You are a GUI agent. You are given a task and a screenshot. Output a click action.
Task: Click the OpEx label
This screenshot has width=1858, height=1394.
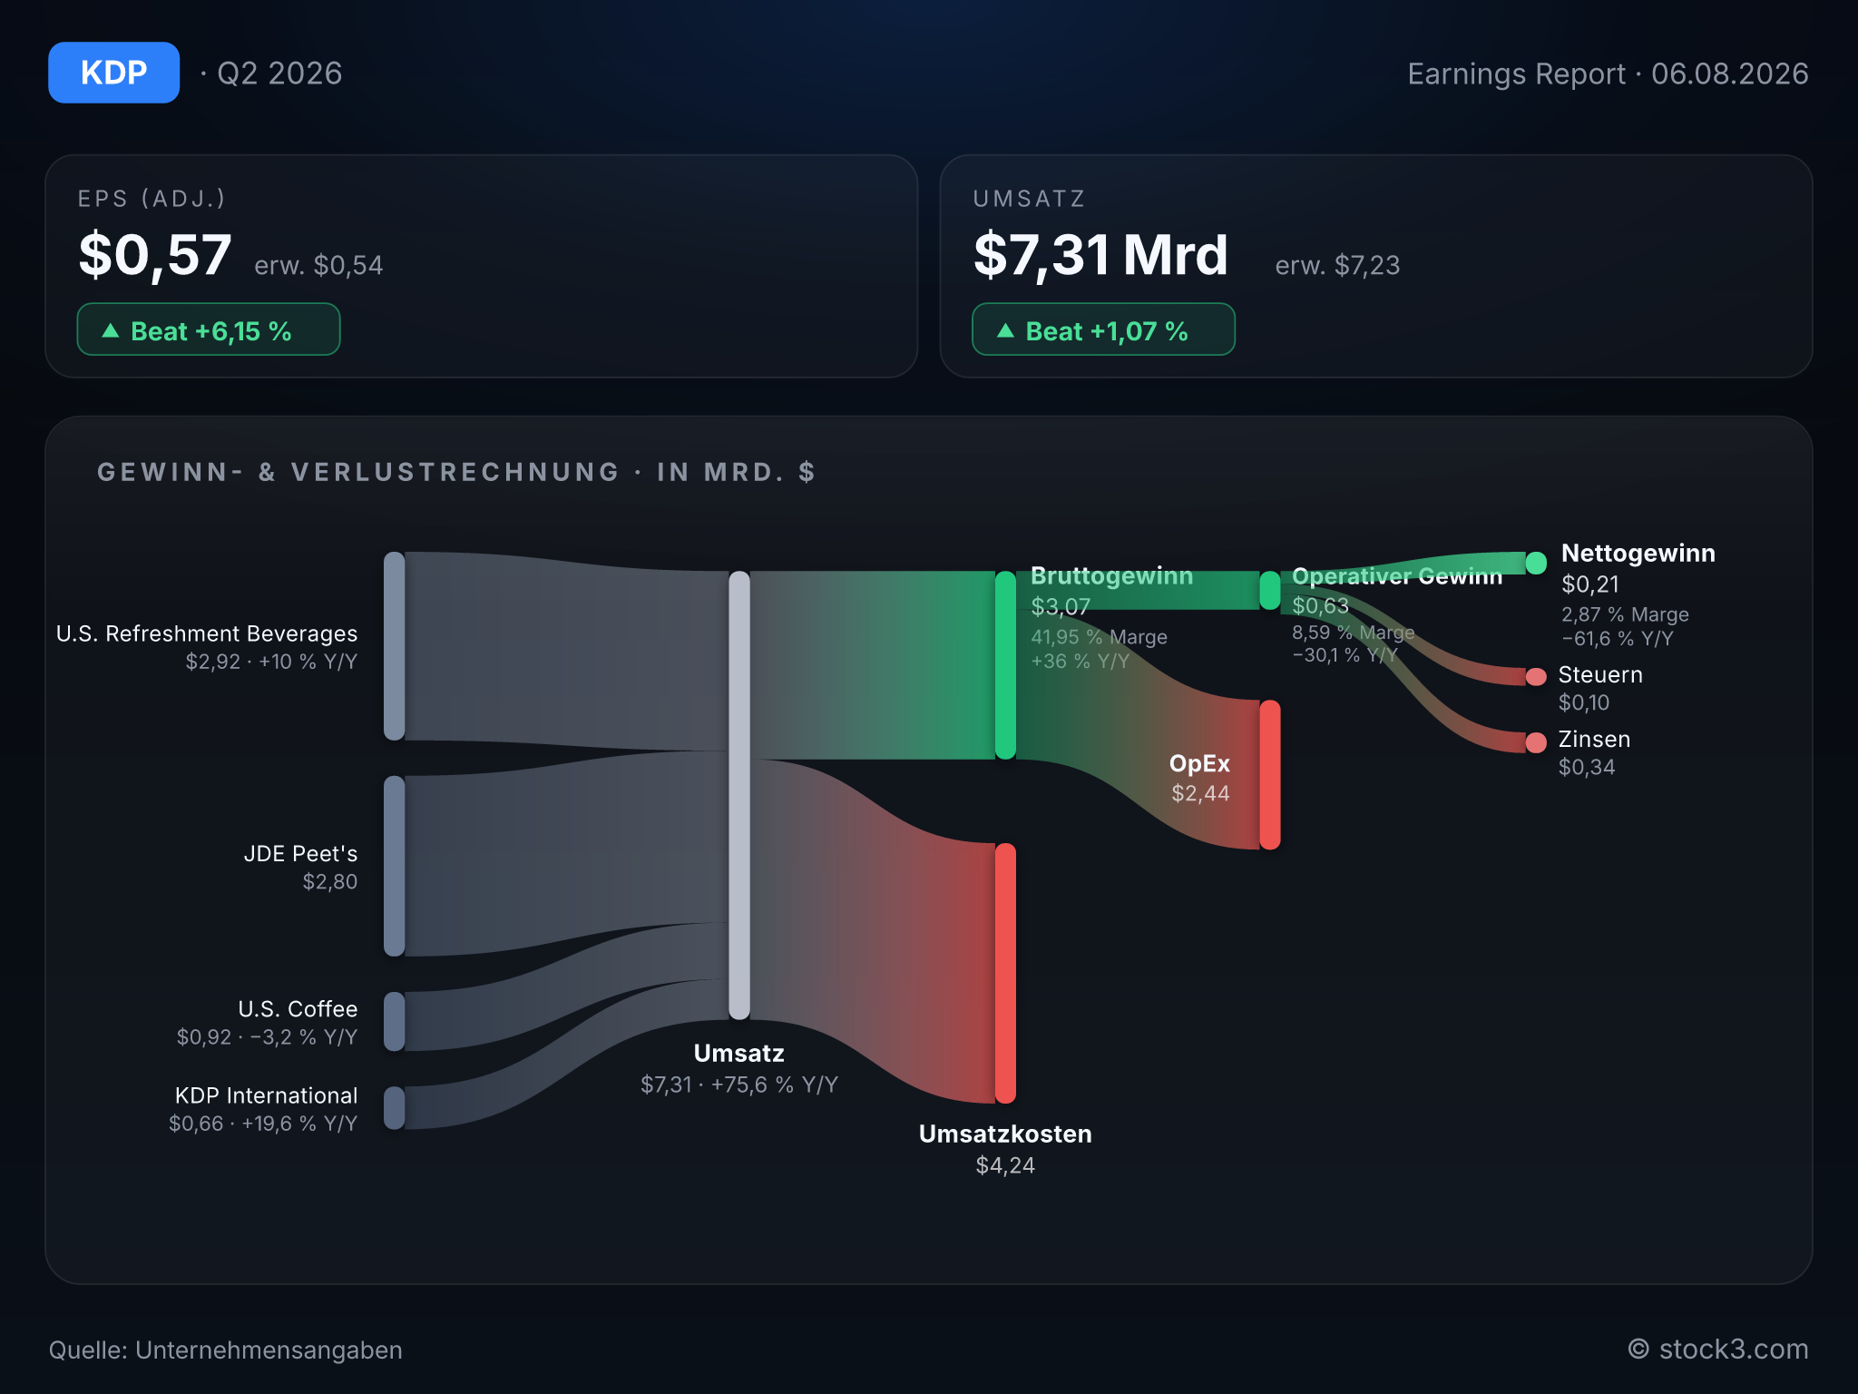(1199, 763)
